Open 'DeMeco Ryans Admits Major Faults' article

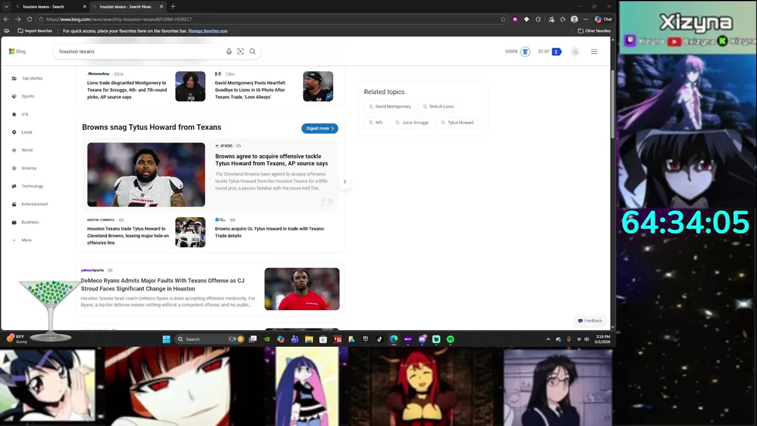[x=163, y=285]
